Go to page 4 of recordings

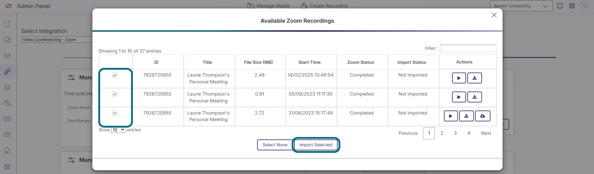(x=469, y=133)
